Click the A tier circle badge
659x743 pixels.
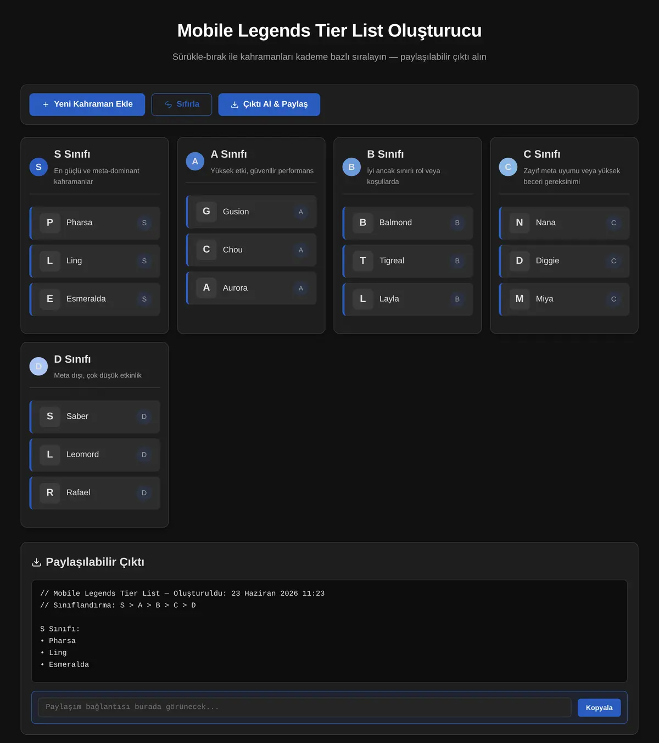(195, 162)
